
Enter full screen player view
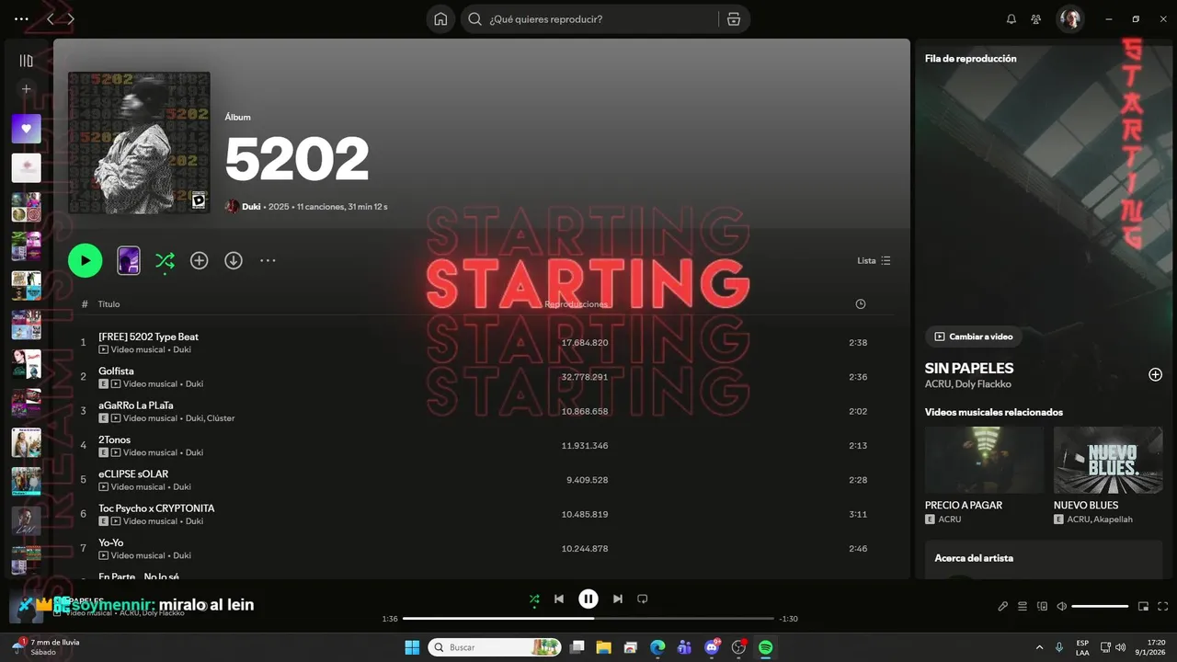click(1163, 607)
